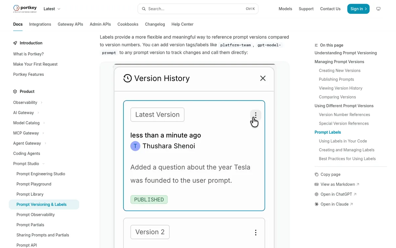Select the Docs tab
The height and width of the screenshot is (248, 396).
click(18, 24)
